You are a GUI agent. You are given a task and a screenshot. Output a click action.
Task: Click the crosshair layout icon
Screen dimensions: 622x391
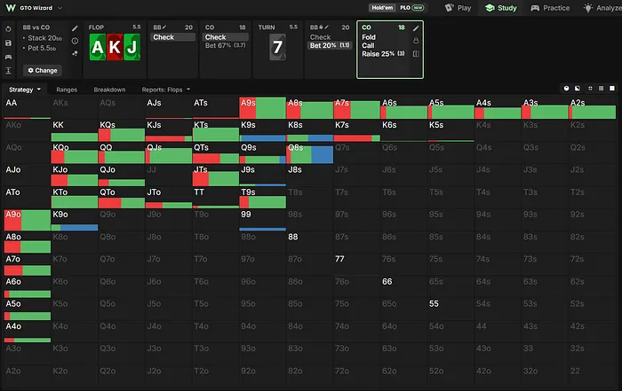(x=590, y=89)
